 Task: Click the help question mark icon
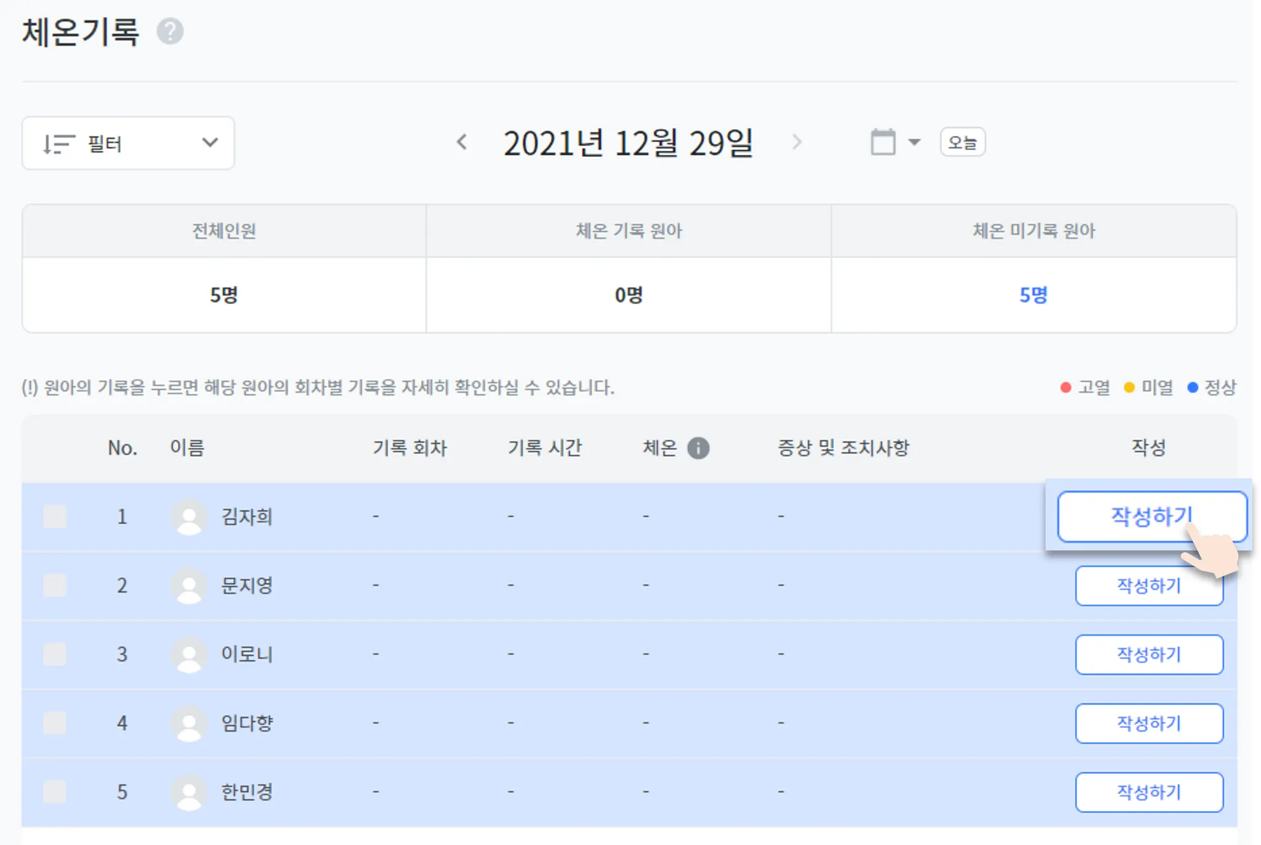[x=170, y=31]
